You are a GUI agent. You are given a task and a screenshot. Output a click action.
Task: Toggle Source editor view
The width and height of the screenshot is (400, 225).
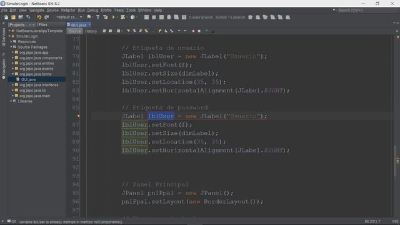tap(75, 31)
